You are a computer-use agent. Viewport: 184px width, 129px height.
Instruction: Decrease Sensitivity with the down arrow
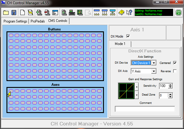coord(170,87)
